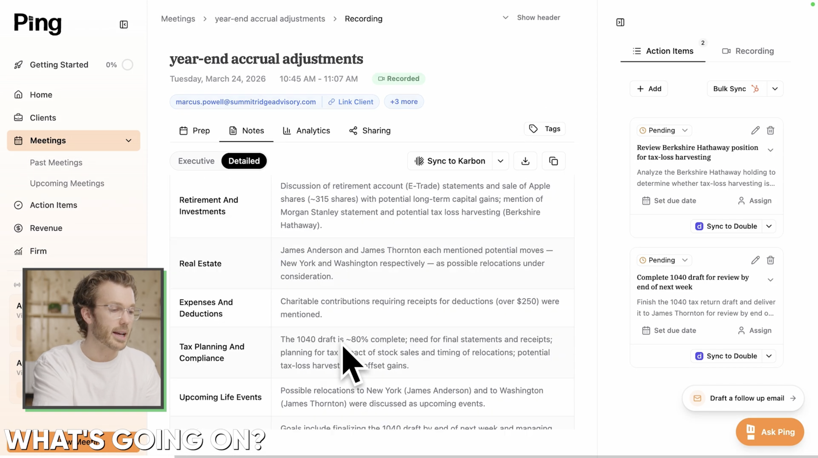Collapse the left sidebar using the panel icon

[x=123, y=25]
